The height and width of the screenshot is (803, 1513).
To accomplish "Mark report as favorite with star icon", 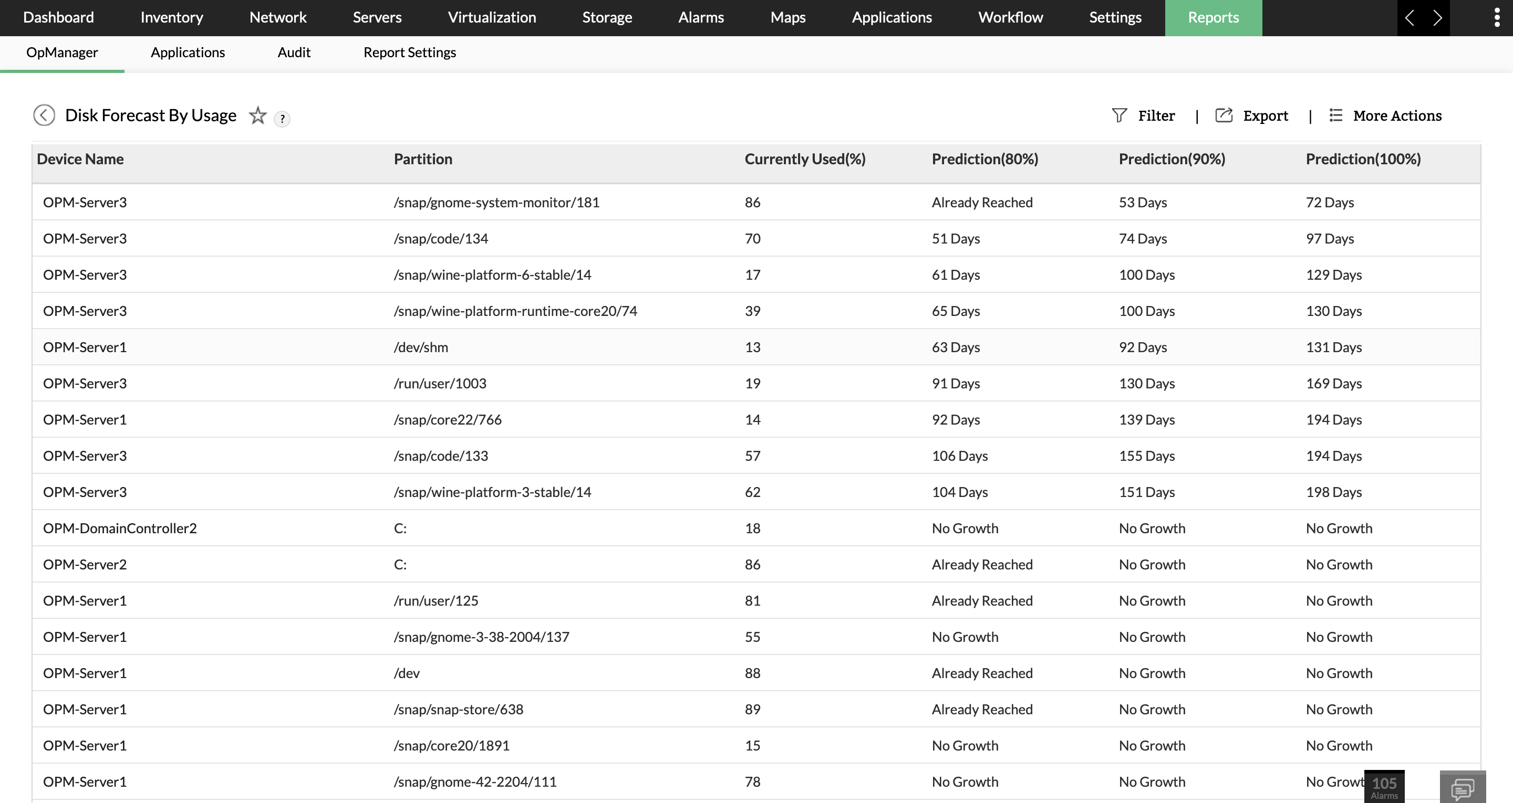I will point(257,115).
